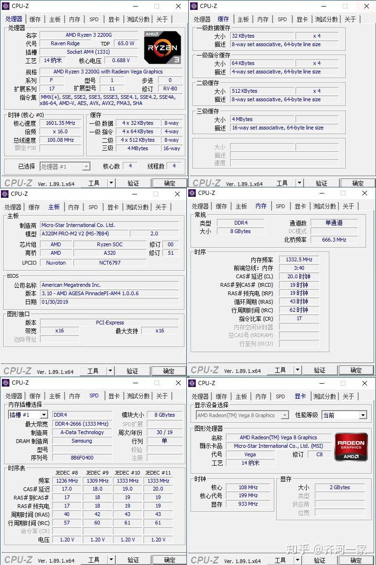Open 工具 dropdown arrow in the processor window

(x=111, y=183)
